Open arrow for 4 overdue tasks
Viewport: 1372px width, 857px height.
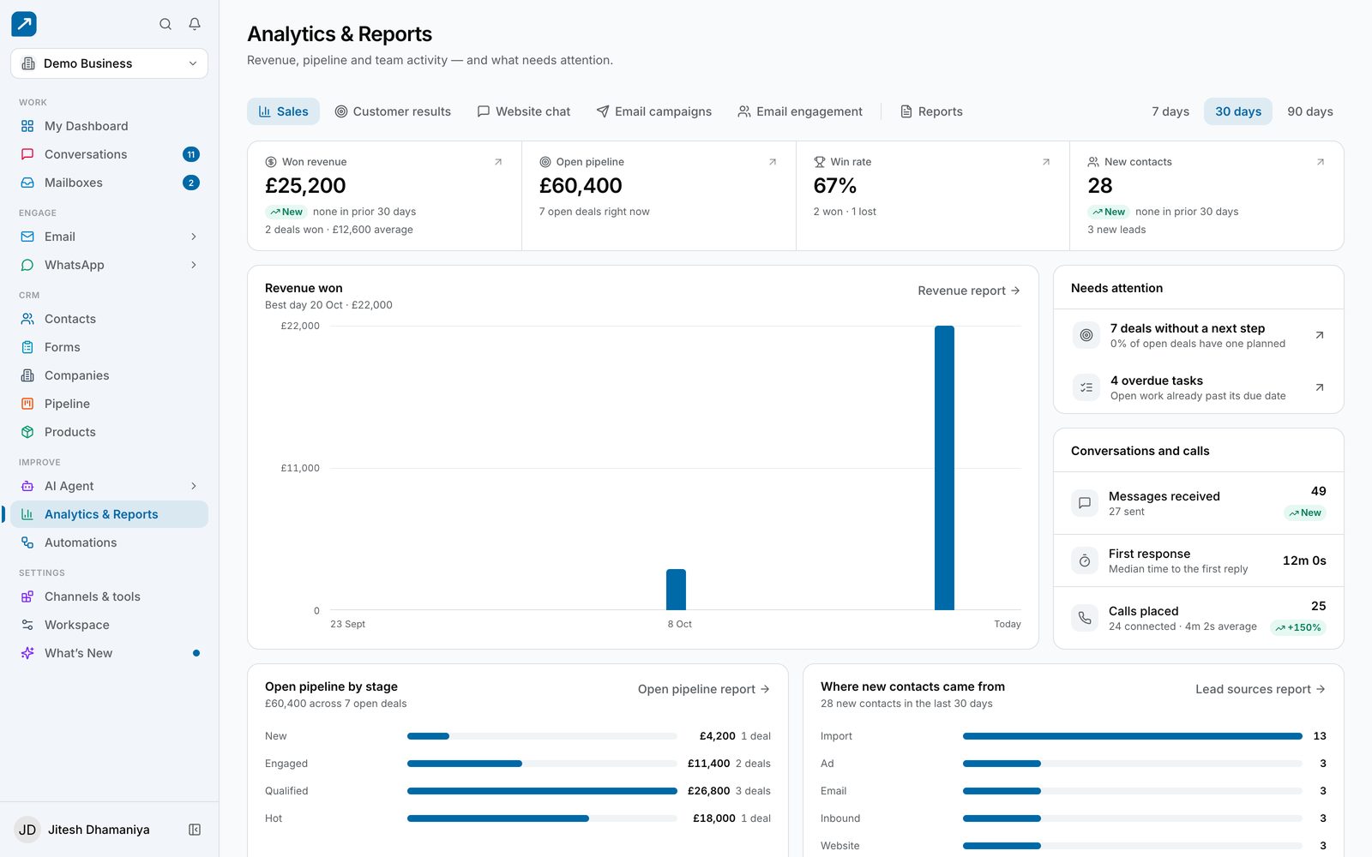click(x=1320, y=387)
